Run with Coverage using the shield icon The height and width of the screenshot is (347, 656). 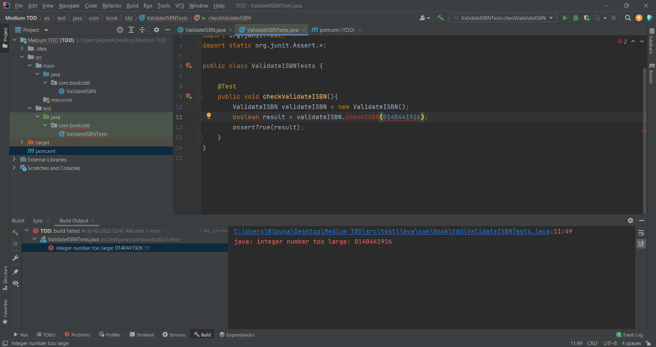pyautogui.click(x=587, y=18)
